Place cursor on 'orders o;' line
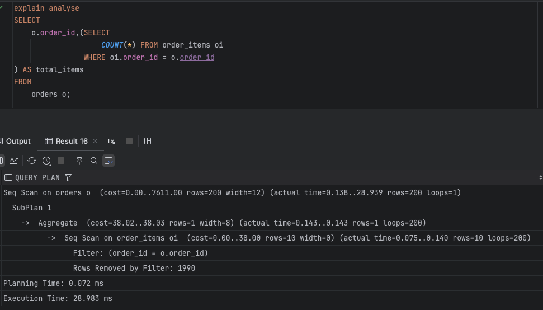The height and width of the screenshot is (310, 543). click(51, 94)
